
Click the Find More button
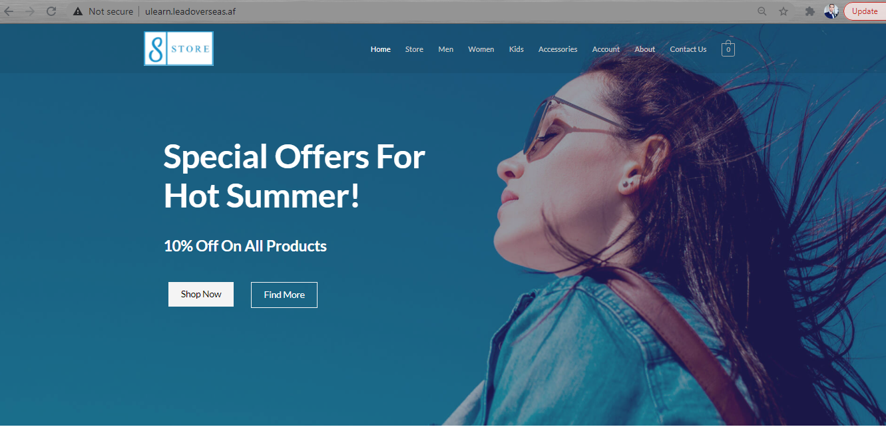point(284,295)
